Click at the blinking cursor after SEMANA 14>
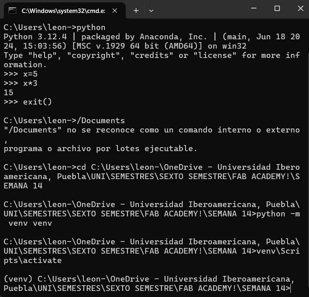The width and height of the screenshot is (309, 297). tap(291, 288)
